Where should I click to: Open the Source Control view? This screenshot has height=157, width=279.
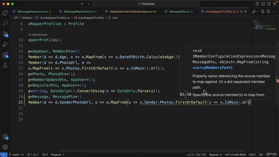(x=5, y=34)
